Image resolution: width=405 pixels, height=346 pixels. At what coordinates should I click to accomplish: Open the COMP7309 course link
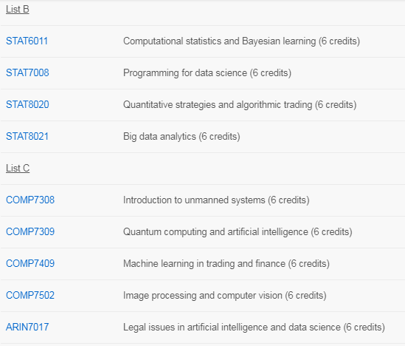coord(30,232)
